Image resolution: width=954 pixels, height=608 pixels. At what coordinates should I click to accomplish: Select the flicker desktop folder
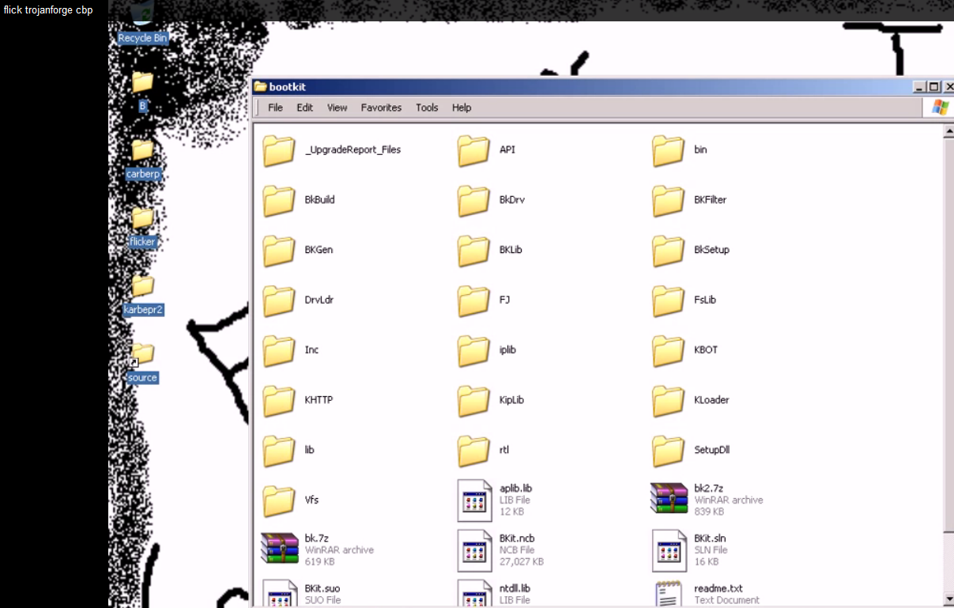142,227
